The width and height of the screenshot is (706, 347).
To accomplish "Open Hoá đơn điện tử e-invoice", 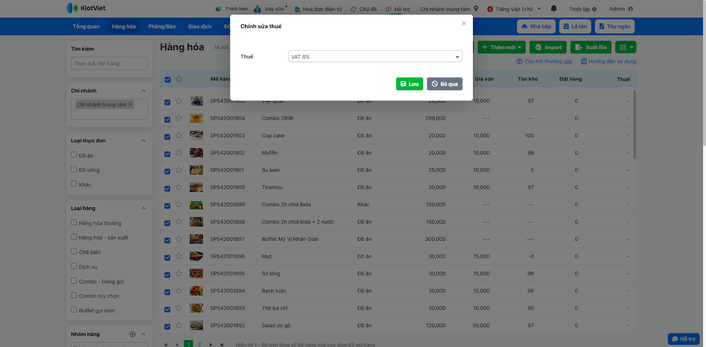I will [x=318, y=9].
